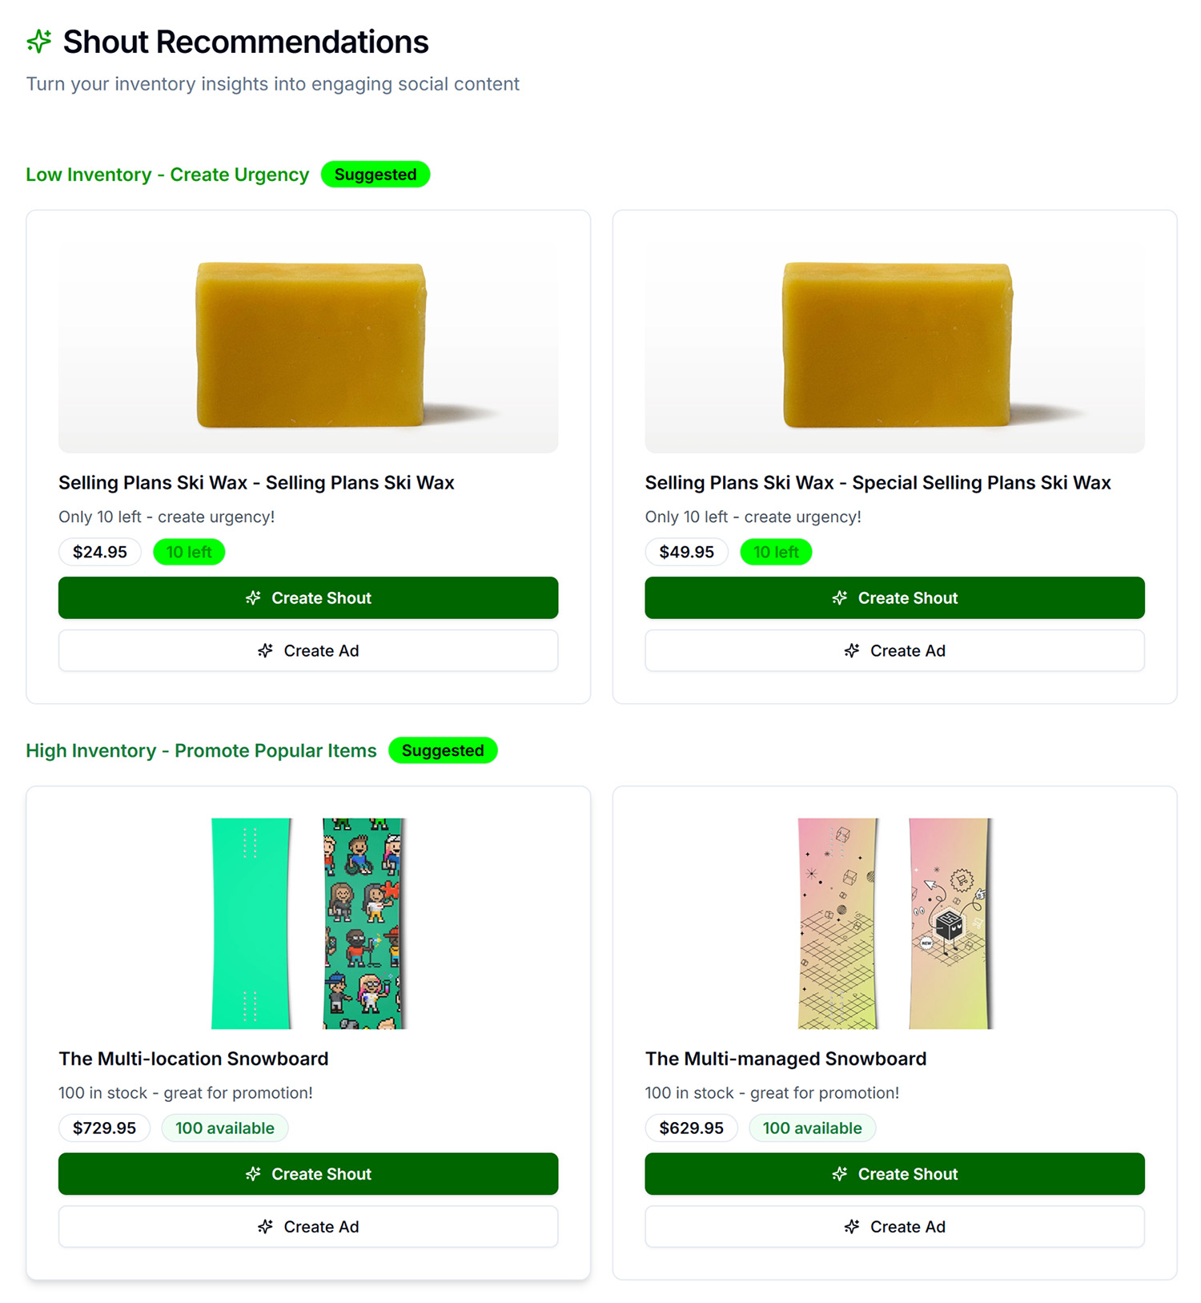The width and height of the screenshot is (1201, 1303).
Task: Click Create Ad for The Multi-managed Snowboard
Action: (x=894, y=1226)
